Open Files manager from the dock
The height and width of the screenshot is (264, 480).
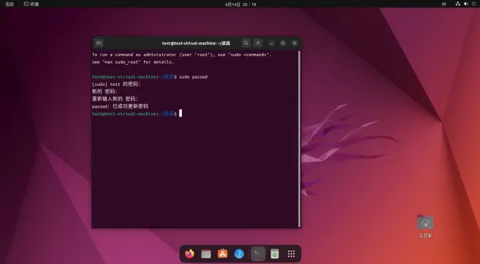pyautogui.click(x=206, y=254)
